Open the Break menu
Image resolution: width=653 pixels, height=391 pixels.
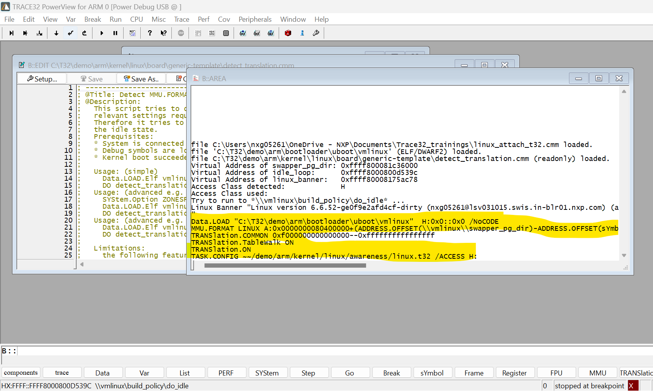[x=93, y=19]
